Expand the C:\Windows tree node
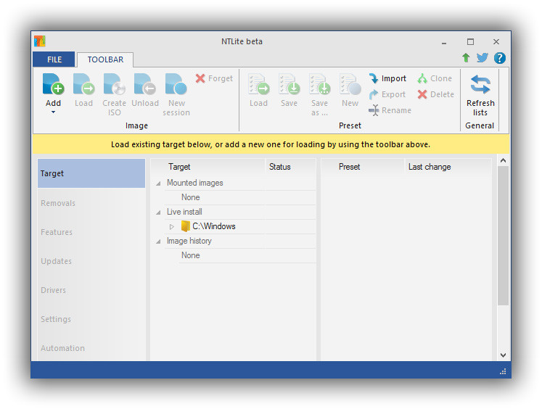Viewport: 542px width, 409px height. (x=172, y=227)
